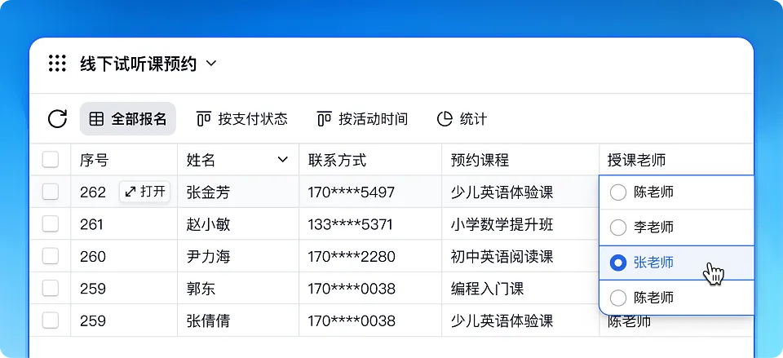
Task: Select the 张老师 radio option
Action: coord(618,263)
